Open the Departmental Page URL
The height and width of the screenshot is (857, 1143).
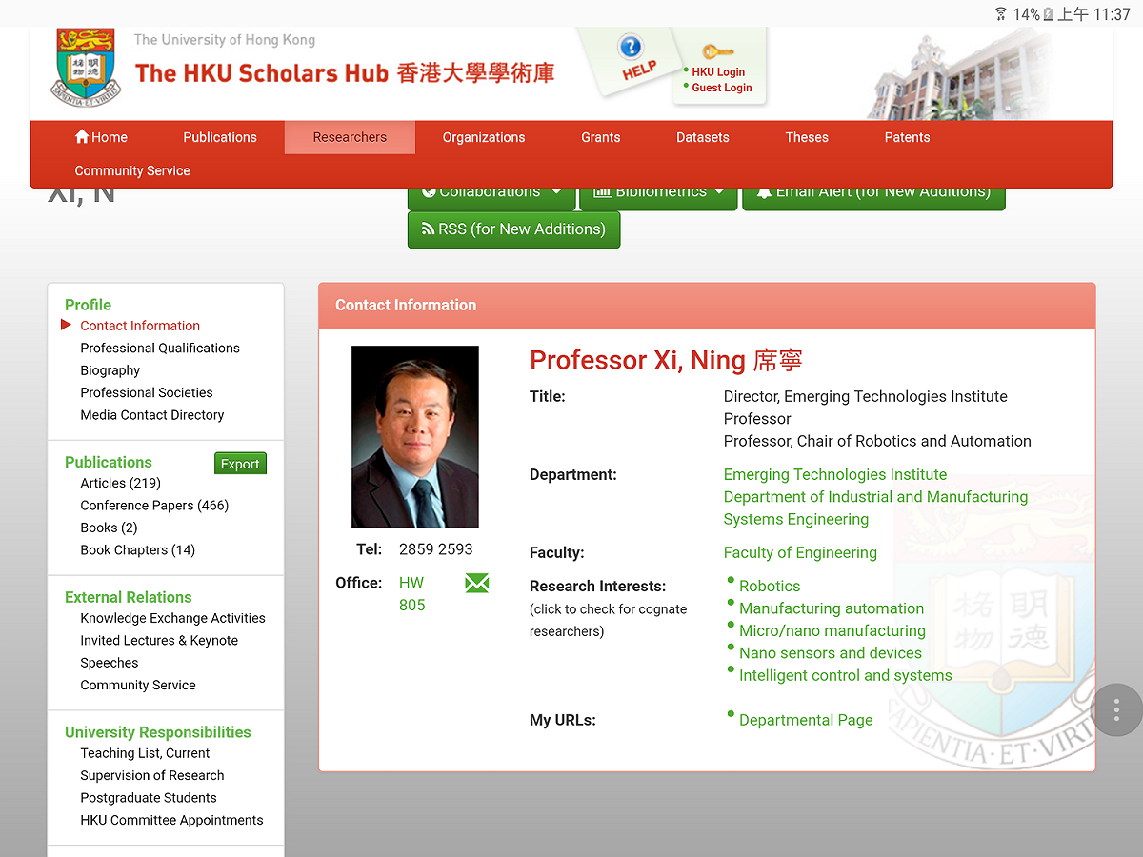[806, 720]
